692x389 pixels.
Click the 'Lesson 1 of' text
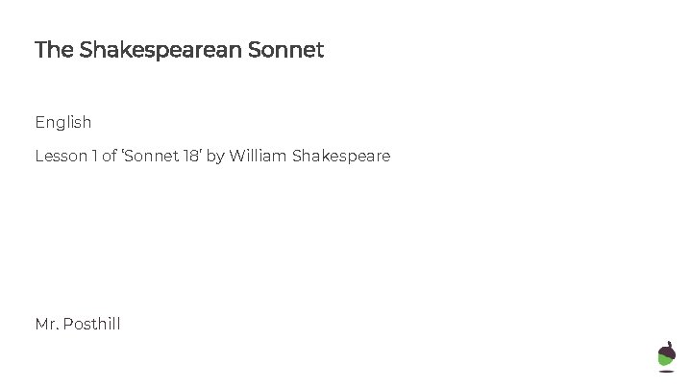75,156
